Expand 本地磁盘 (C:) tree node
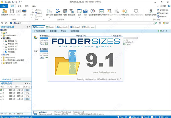 pos(4,41)
